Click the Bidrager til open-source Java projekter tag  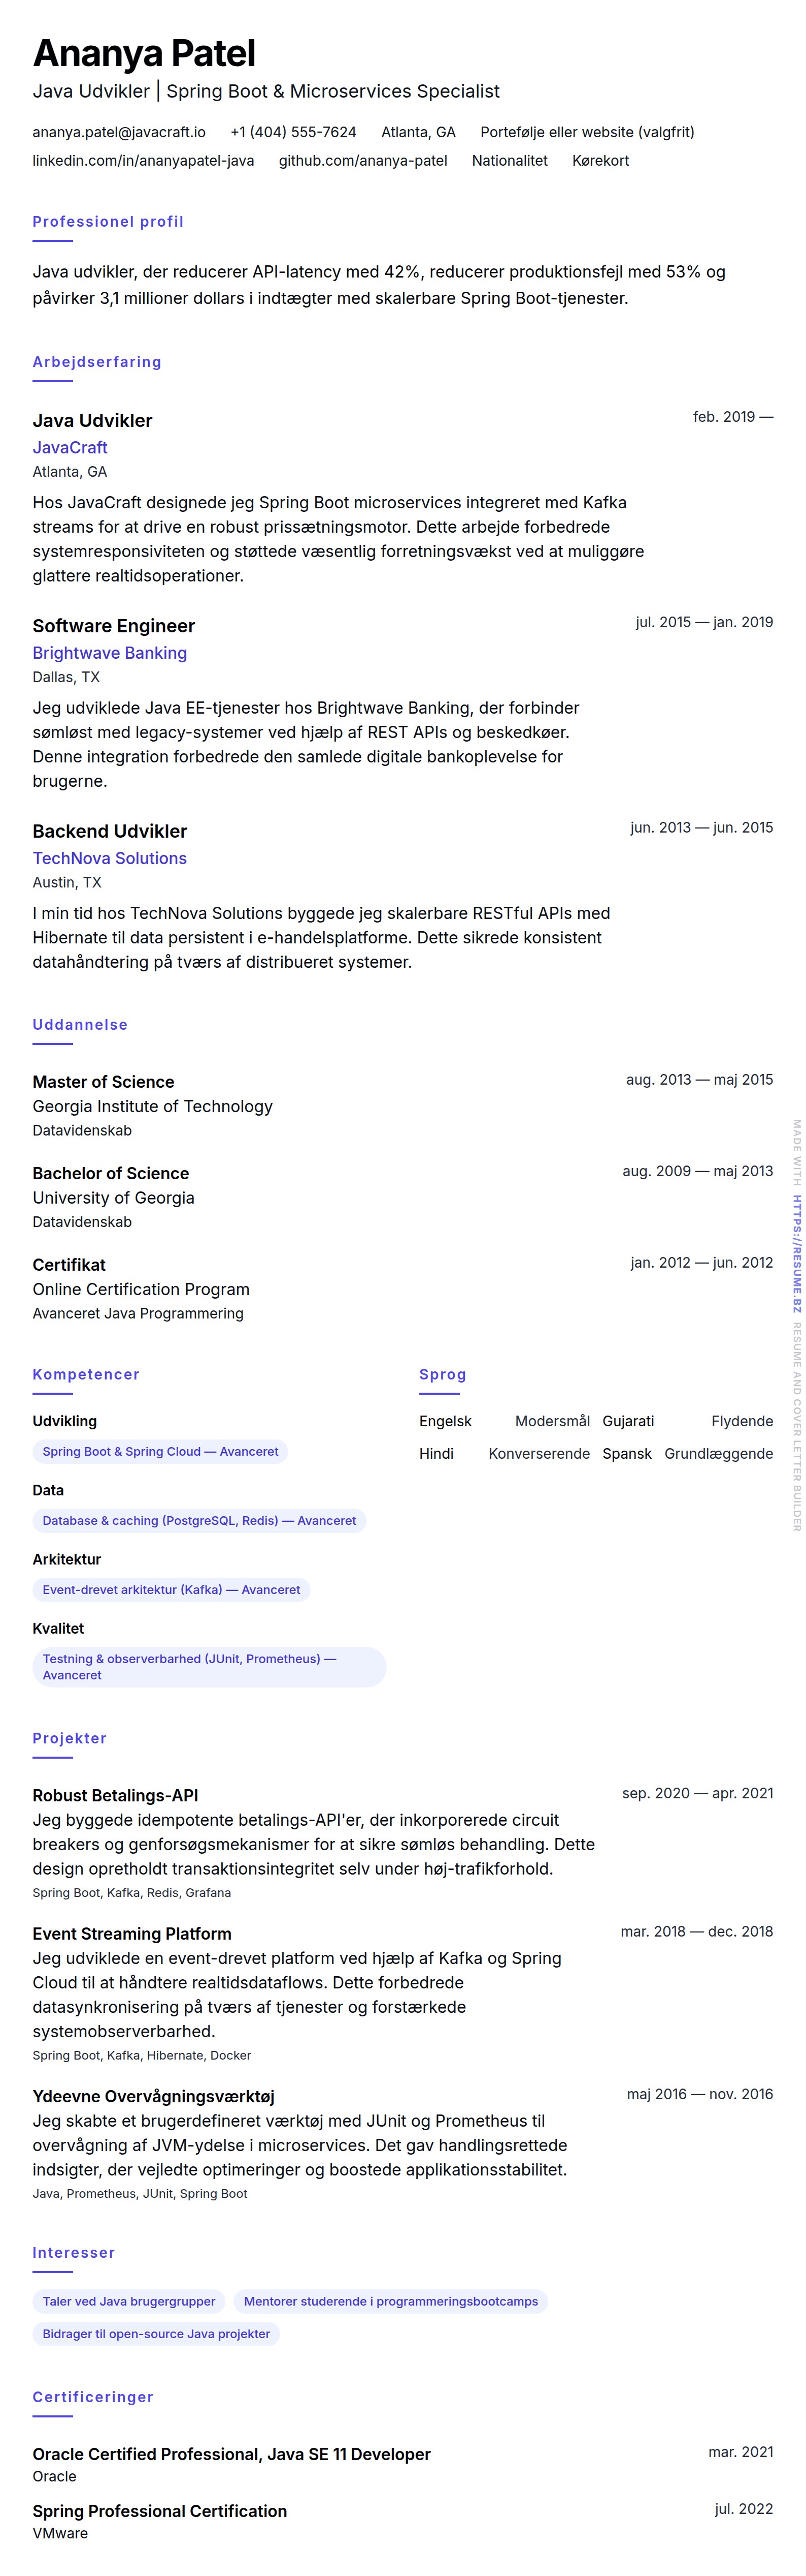156,2333
